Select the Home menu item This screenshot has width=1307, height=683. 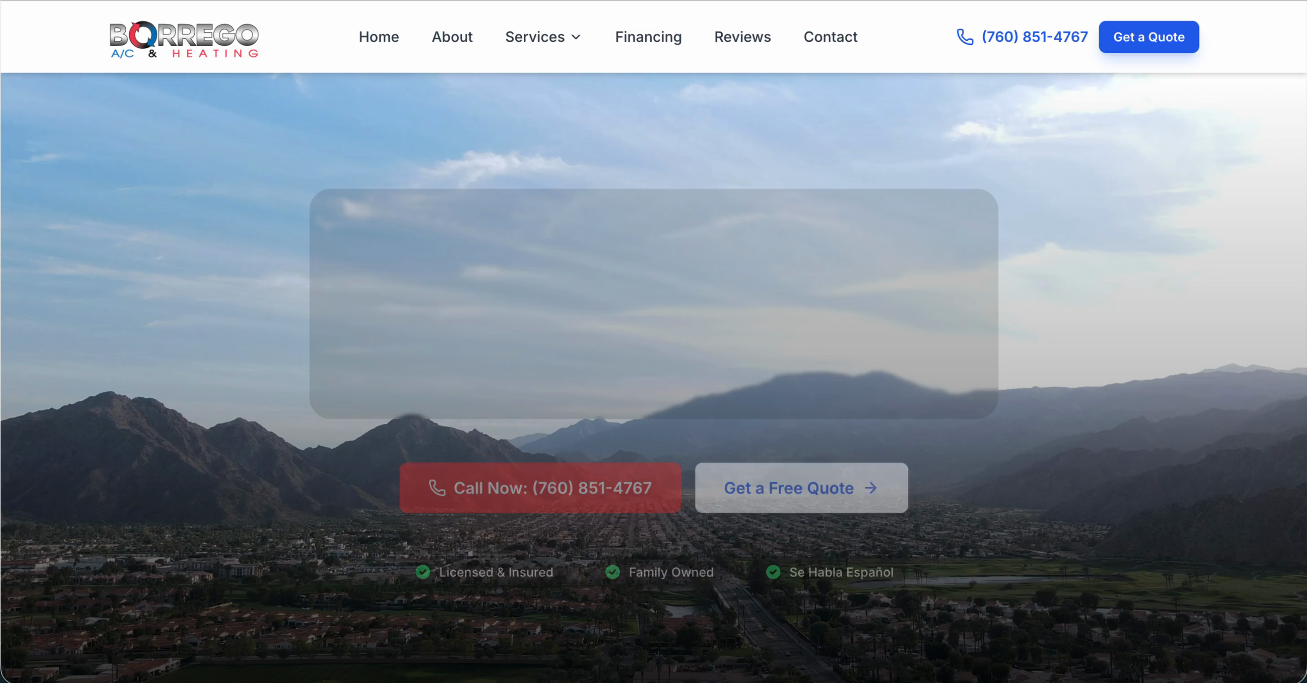click(x=379, y=36)
